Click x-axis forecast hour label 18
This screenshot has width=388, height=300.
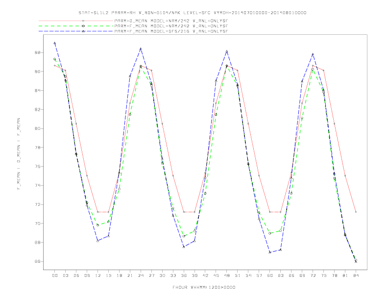pos(119,275)
